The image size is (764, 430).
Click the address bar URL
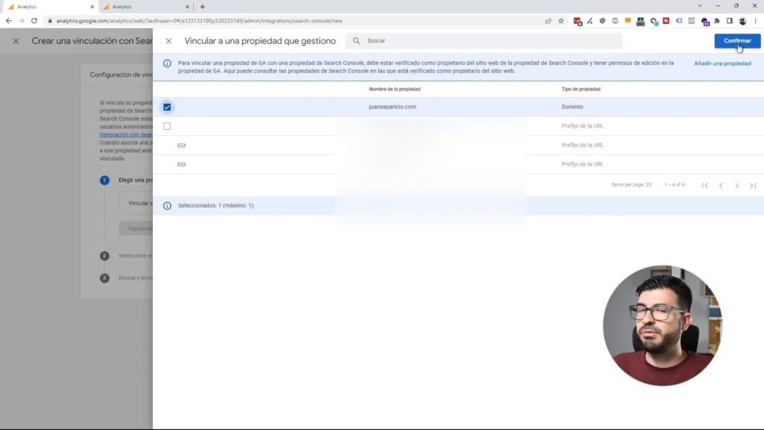(199, 21)
